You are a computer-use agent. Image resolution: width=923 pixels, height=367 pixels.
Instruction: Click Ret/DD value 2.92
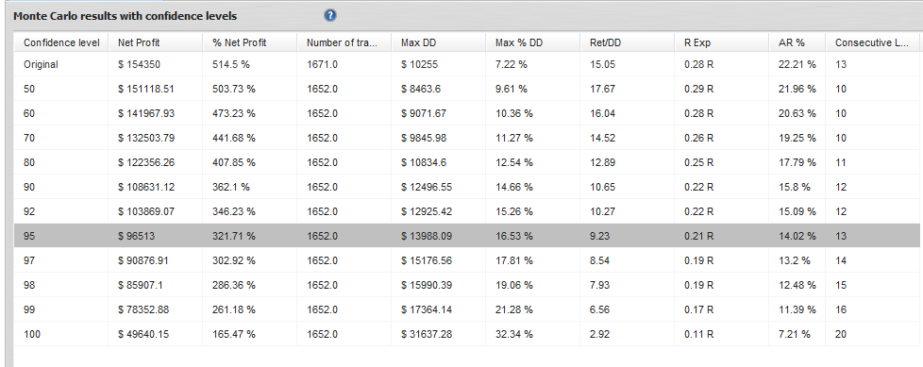pos(599,334)
